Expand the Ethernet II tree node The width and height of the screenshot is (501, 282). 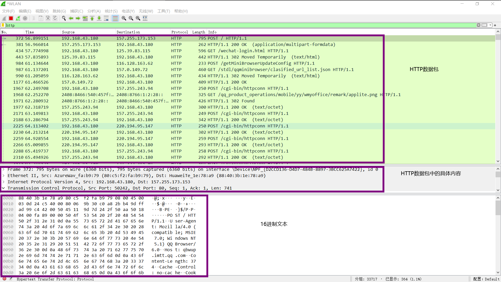coord(4,176)
